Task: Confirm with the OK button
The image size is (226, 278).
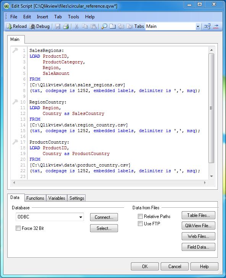Action: pos(145,267)
